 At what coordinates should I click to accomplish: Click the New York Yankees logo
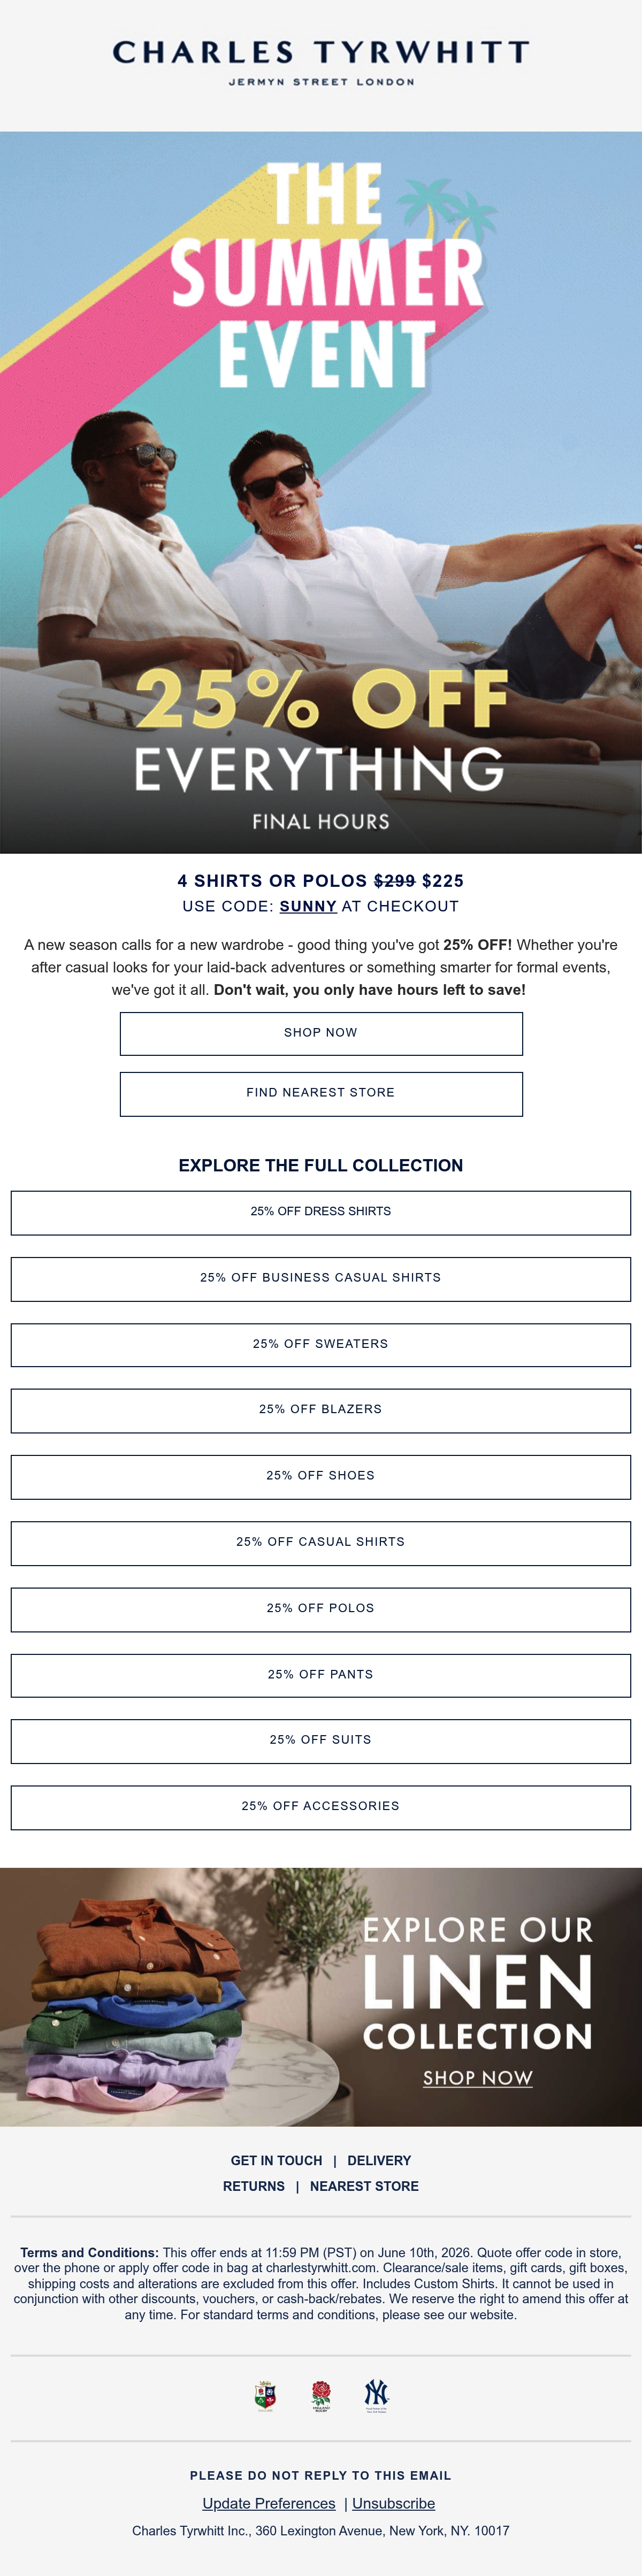point(376,2395)
